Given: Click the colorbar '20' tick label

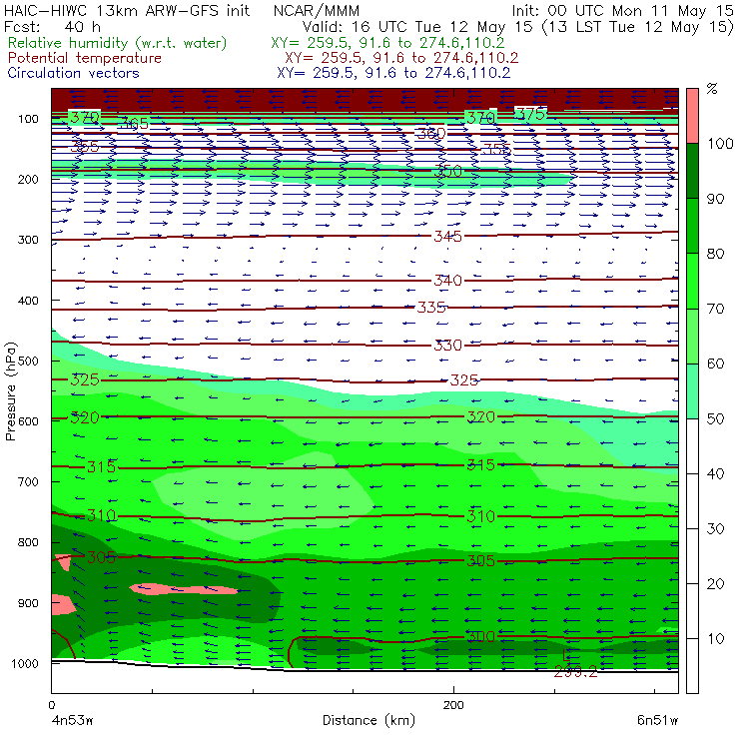Looking at the screenshot, I should (715, 584).
